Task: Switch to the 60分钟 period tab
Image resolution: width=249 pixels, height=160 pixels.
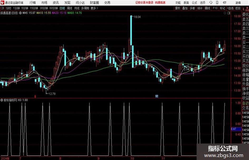Action: click(54, 8)
